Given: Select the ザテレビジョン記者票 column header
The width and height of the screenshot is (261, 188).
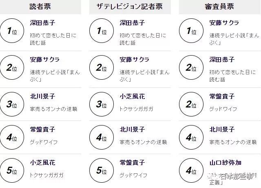Looking at the screenshot, I should click(130, 7).
